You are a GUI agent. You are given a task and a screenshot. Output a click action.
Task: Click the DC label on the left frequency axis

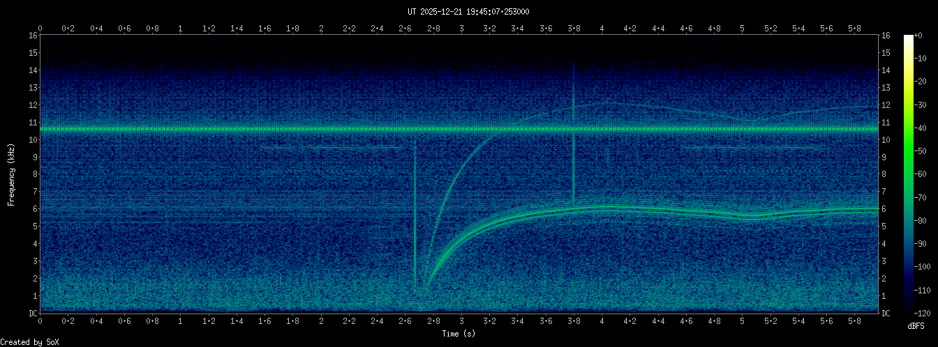(32, 314)
